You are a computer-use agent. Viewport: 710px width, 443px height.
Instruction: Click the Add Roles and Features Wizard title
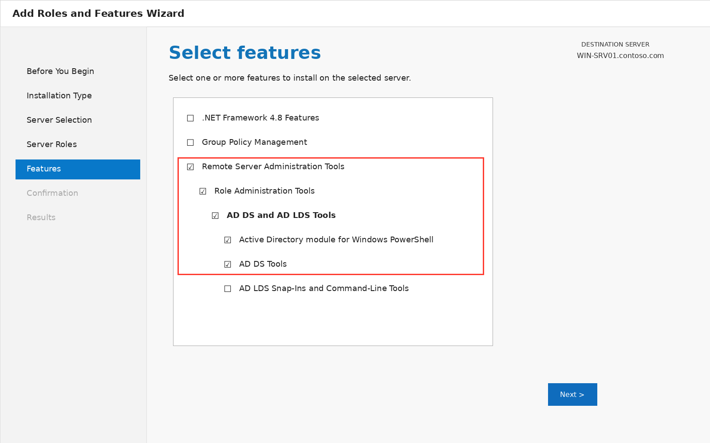[99, 13]
